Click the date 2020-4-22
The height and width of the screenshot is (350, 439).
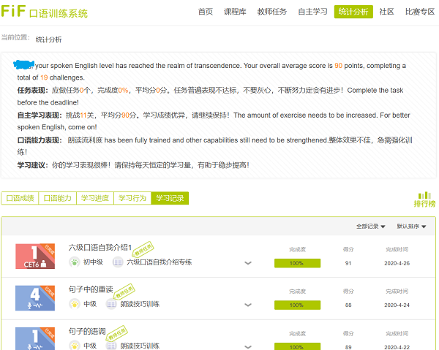click(397, 347)
